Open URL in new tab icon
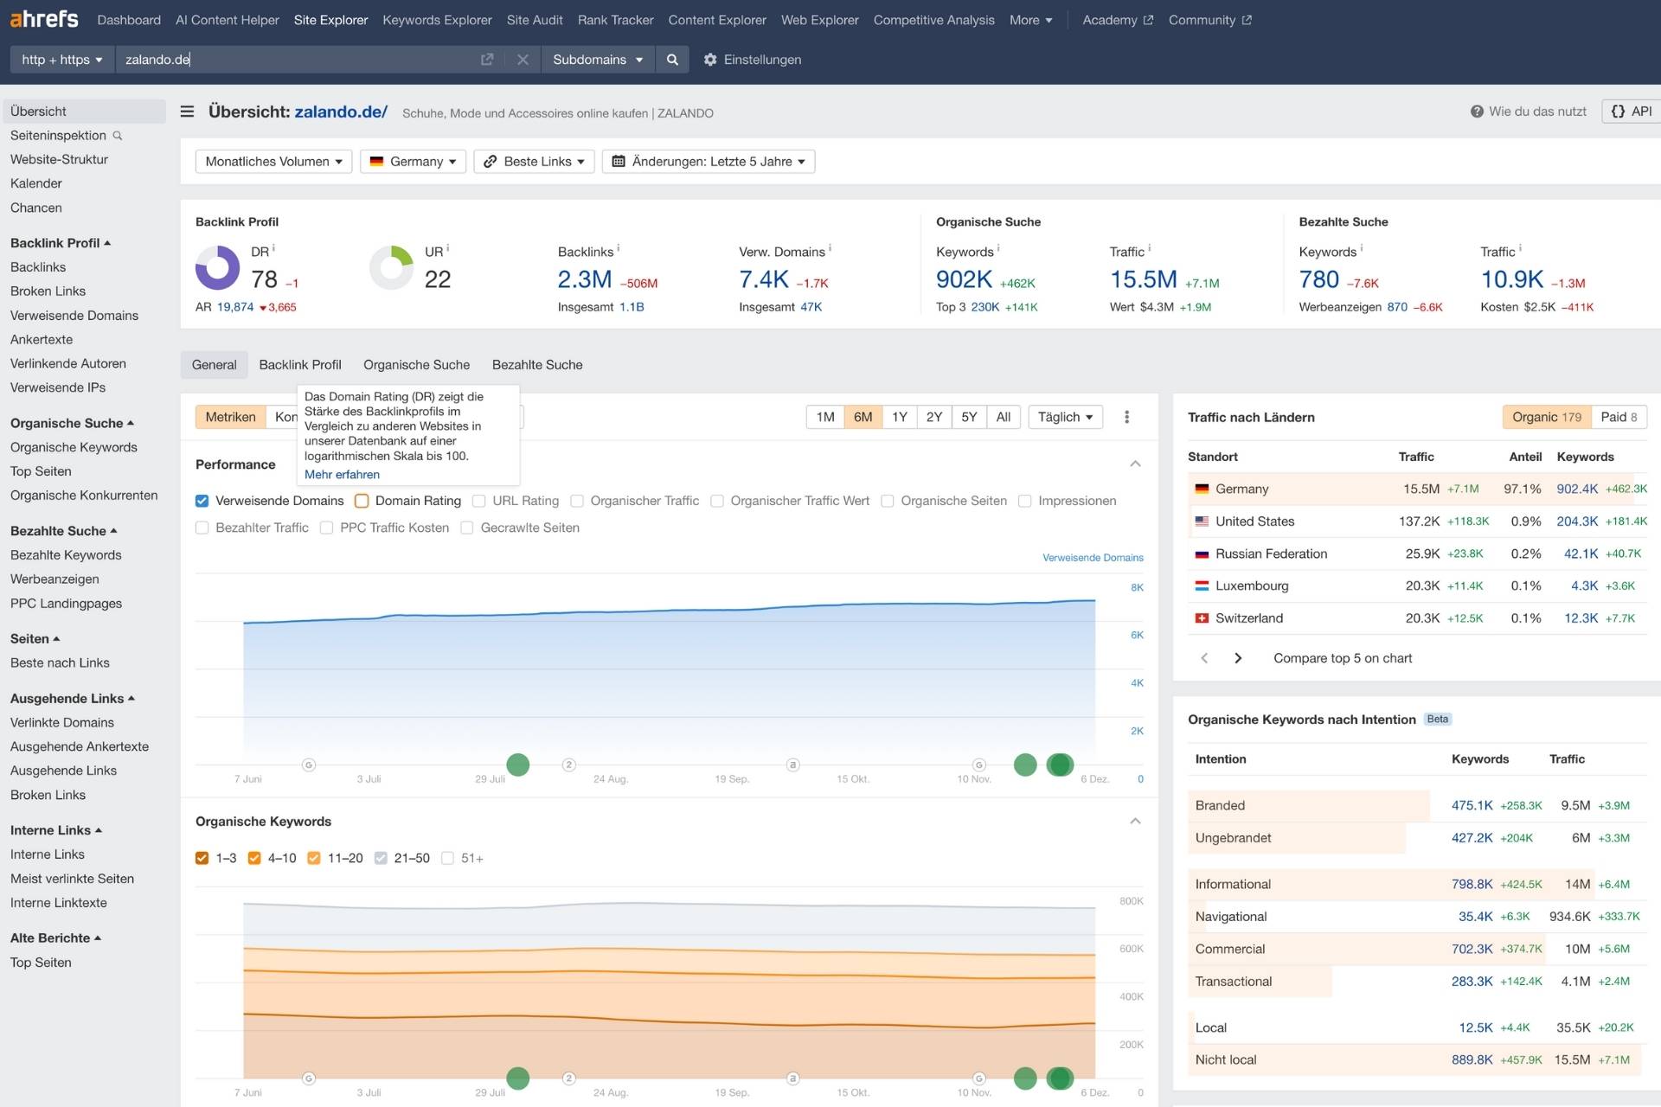This screenshot has height=1107, width=1661. (487, 60)
